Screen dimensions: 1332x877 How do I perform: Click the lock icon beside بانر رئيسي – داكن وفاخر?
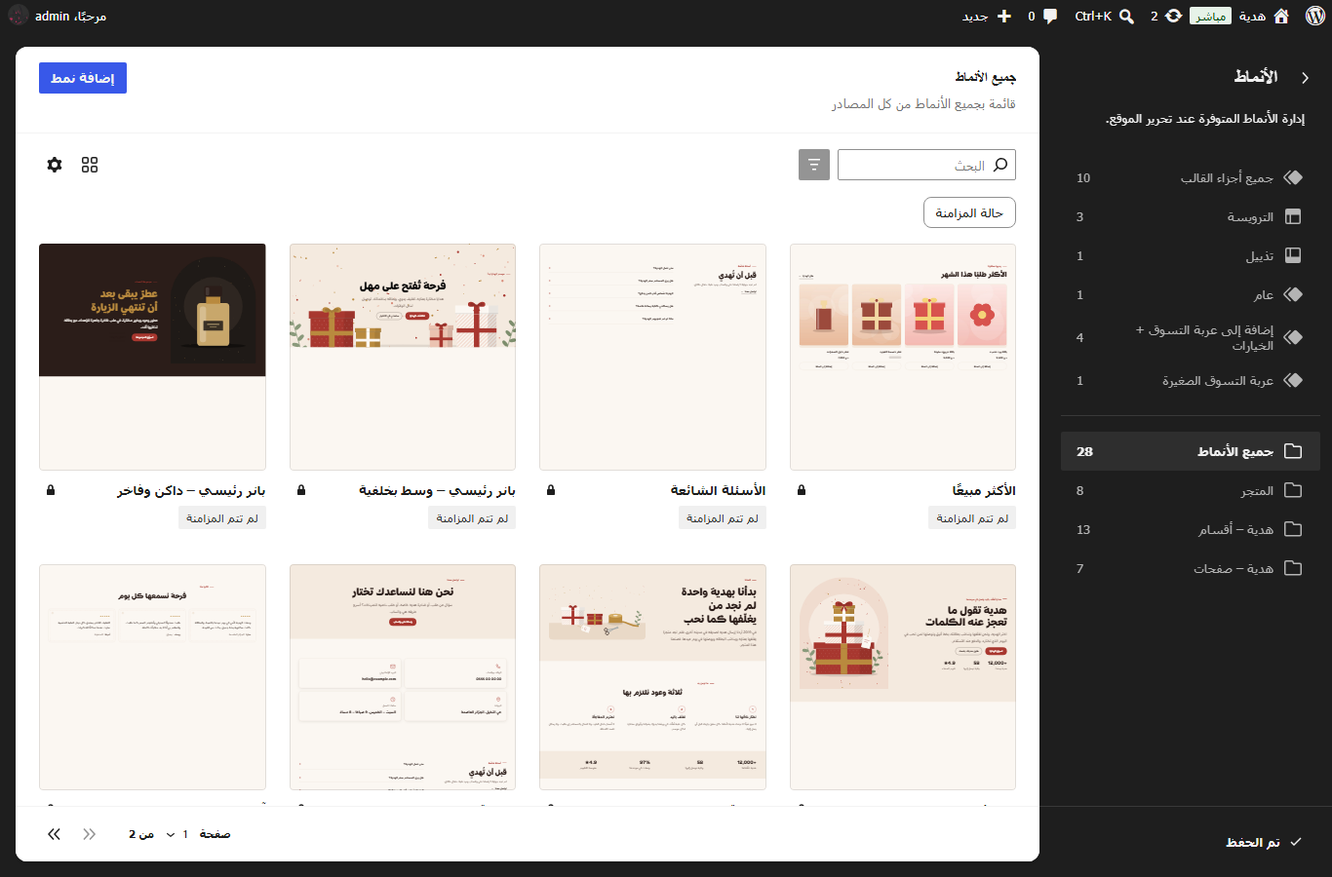[x=51, y=490]
